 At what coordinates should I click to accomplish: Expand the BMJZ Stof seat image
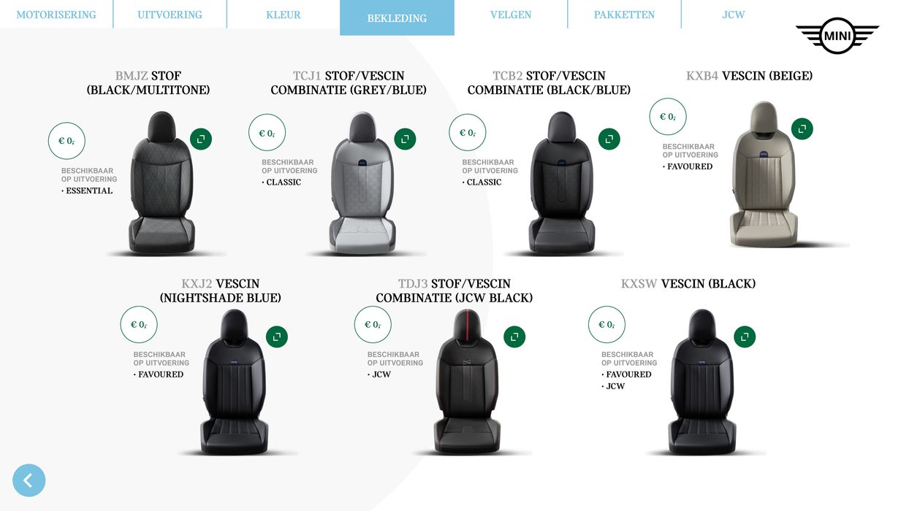pos(201,139)
